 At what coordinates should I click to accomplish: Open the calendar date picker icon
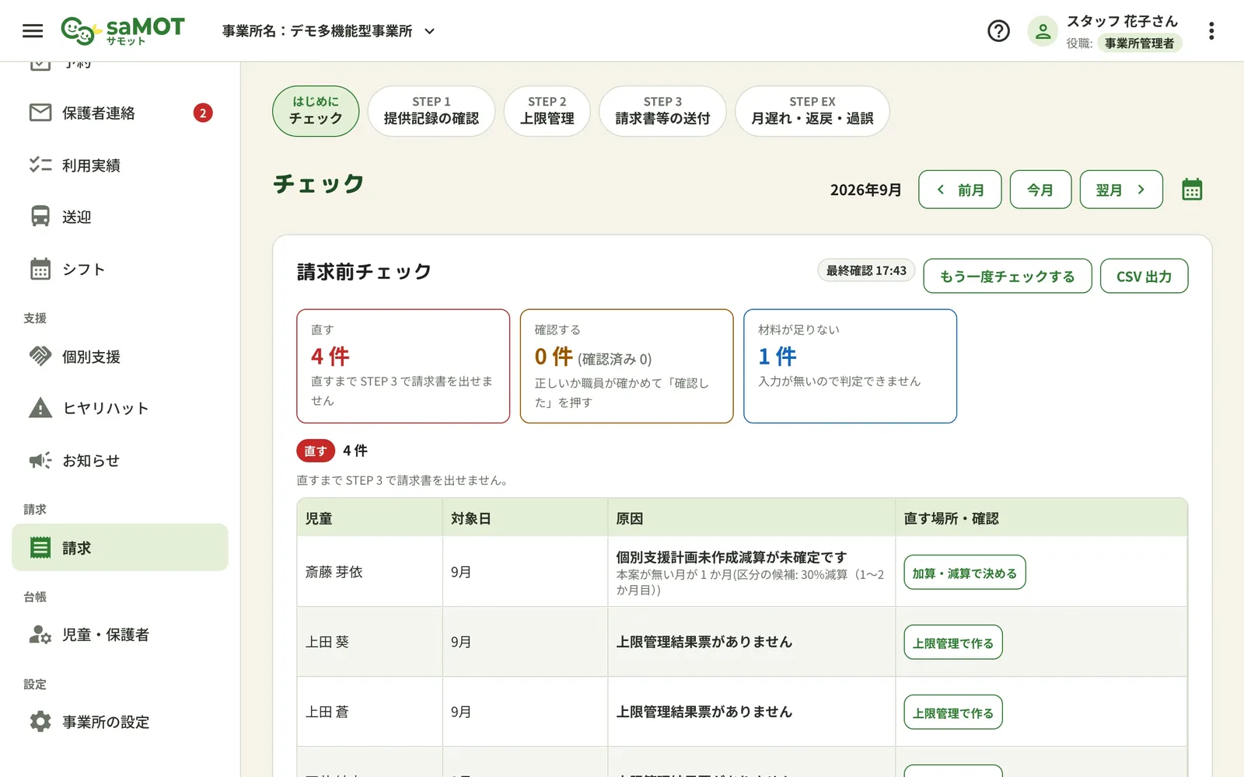(x=1192, y=190)
